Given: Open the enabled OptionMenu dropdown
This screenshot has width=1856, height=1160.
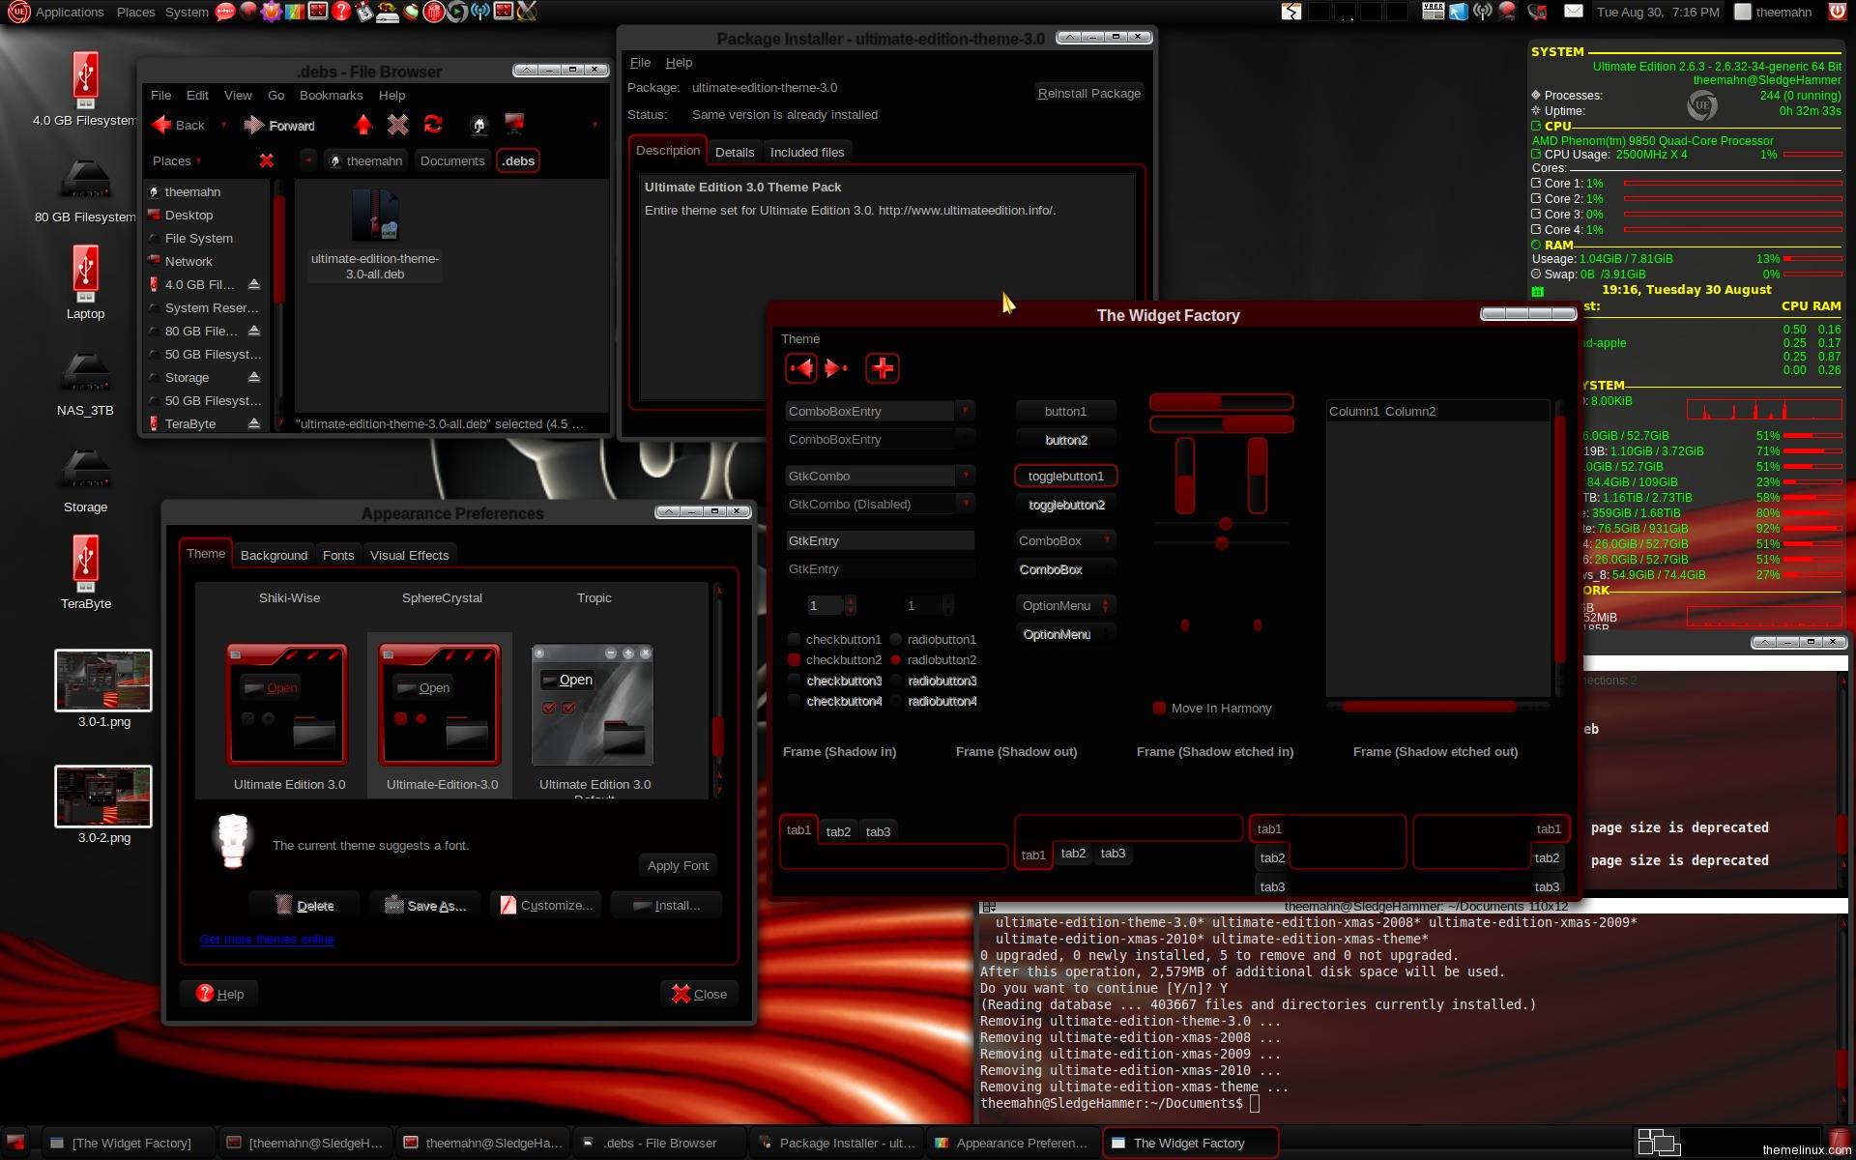Looking at the screenshot, I should (1065, 605).
